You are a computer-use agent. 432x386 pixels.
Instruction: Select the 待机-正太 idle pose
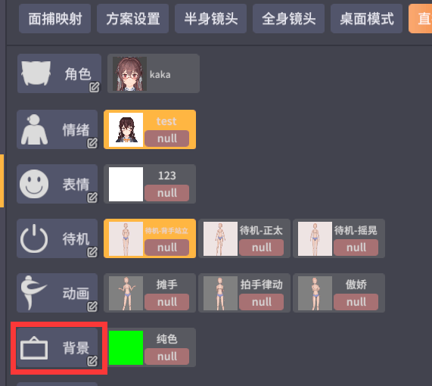click(x=244, y=238)
